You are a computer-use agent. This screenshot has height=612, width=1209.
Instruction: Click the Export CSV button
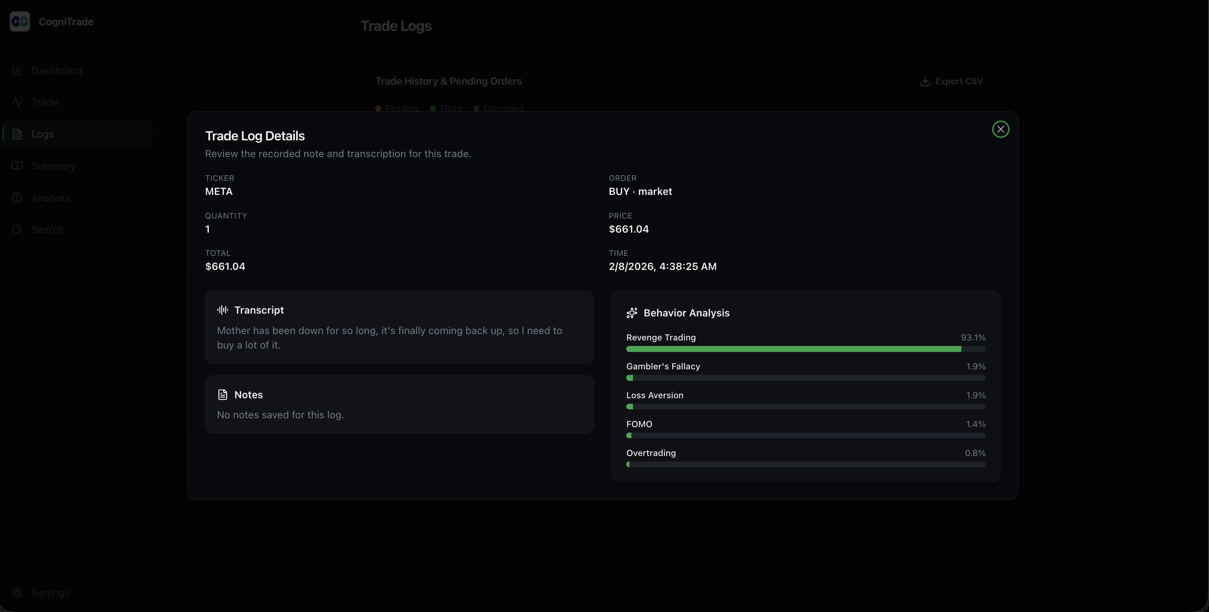tap(951, 81)
